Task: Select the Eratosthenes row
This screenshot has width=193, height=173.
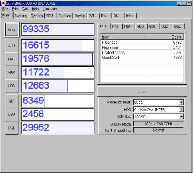Action: pyautogui.click(x=142, y=52)
